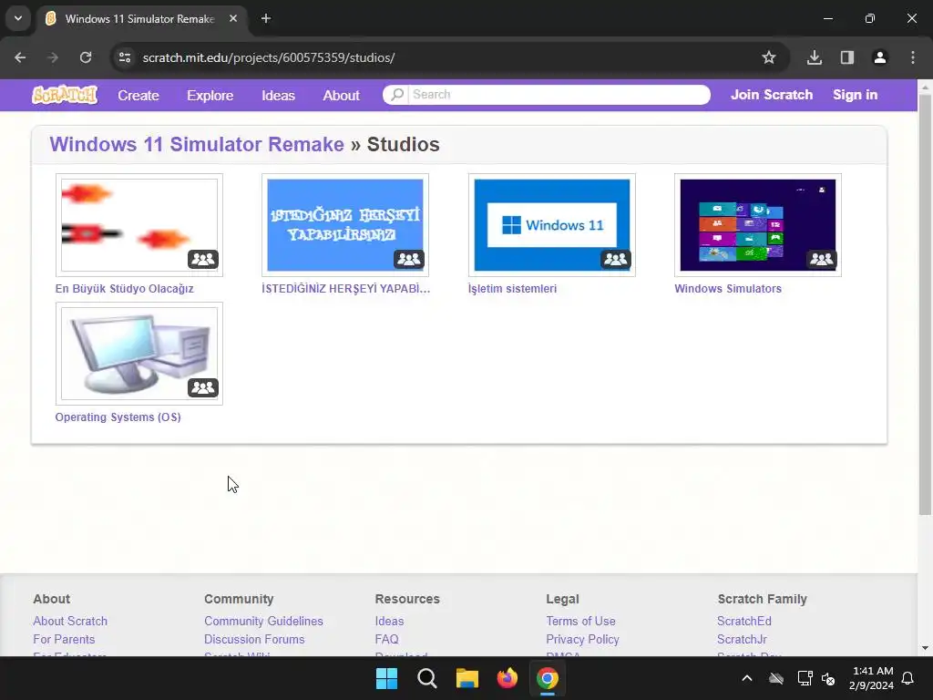Bookmark this page with the star icon
The image size is (933, 700).
point(769,57)
